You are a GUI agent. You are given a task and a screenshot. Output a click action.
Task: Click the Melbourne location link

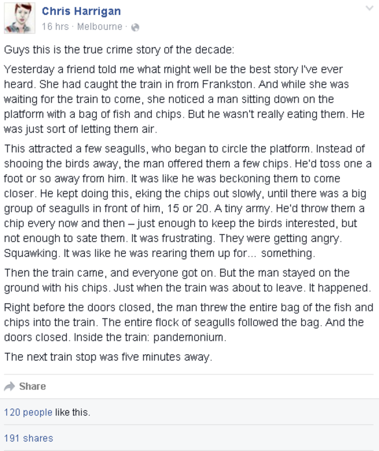[100, 27]
